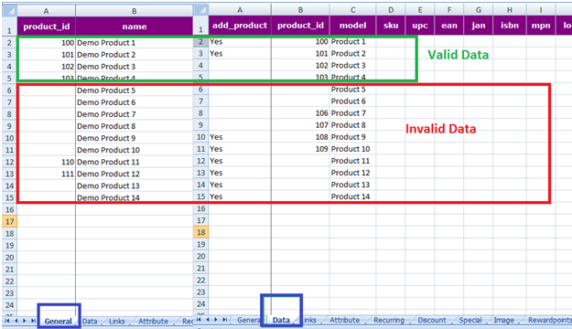Open the Attribute tab in the General window
Image resolution: width=572 pixels, height=329 pixels.
153,321
